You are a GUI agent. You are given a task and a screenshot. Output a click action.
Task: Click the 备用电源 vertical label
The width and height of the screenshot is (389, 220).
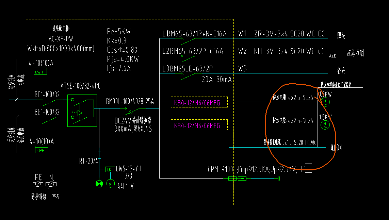pos(21,135)
